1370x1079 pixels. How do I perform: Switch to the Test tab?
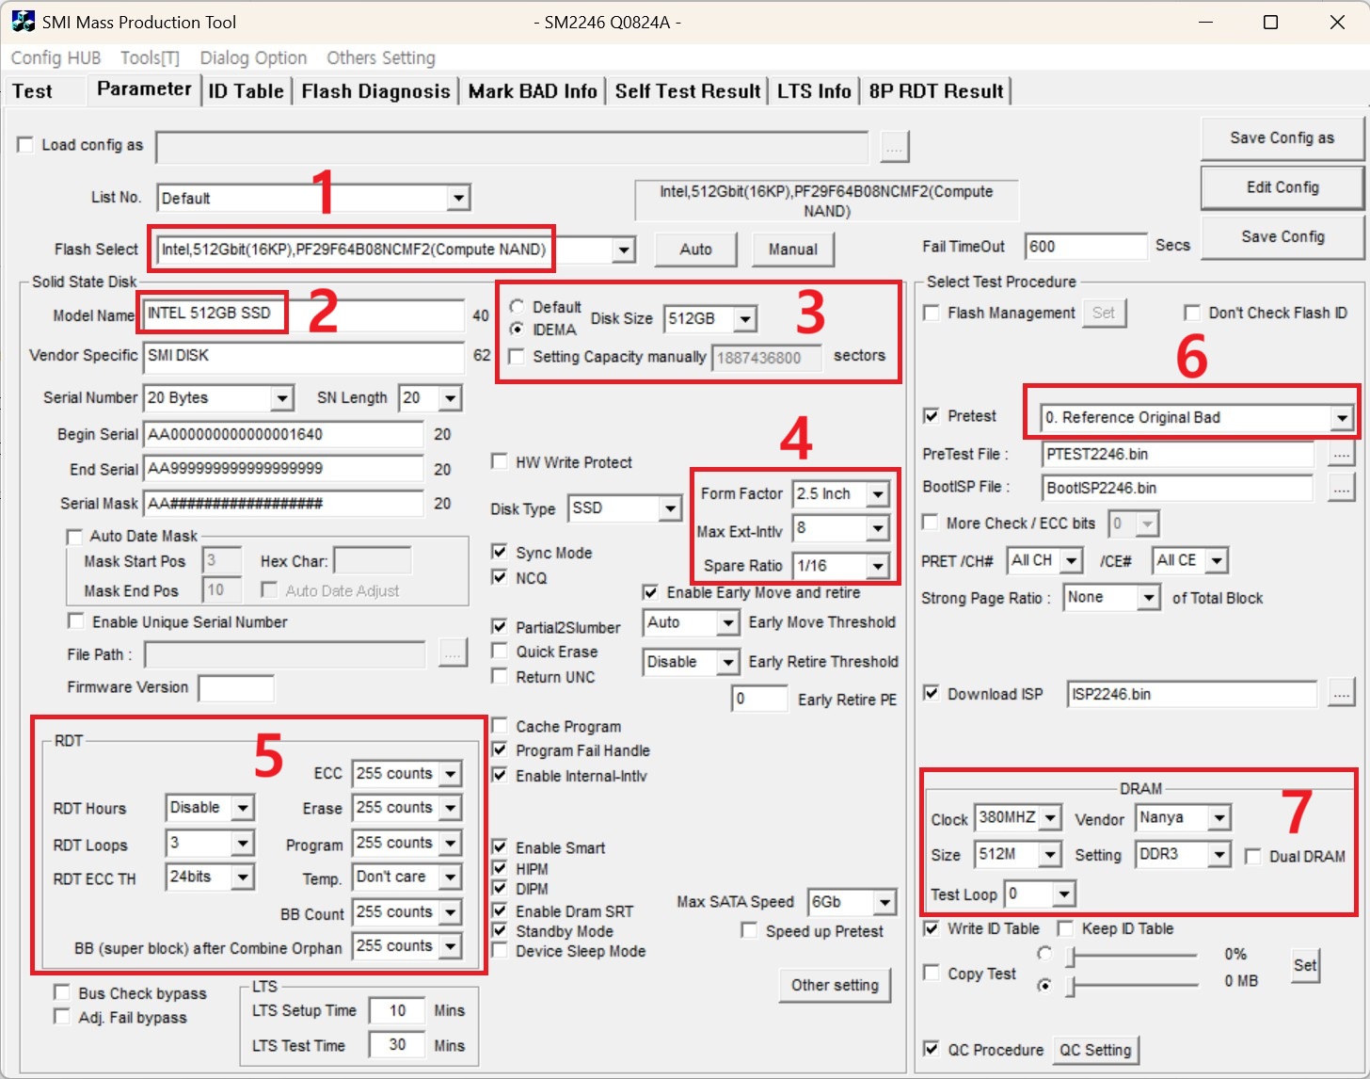pos(33,91)
